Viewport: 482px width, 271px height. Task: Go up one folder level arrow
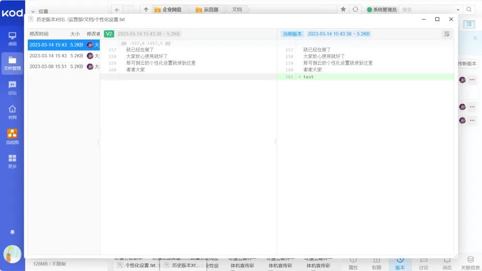click(146, 10)
